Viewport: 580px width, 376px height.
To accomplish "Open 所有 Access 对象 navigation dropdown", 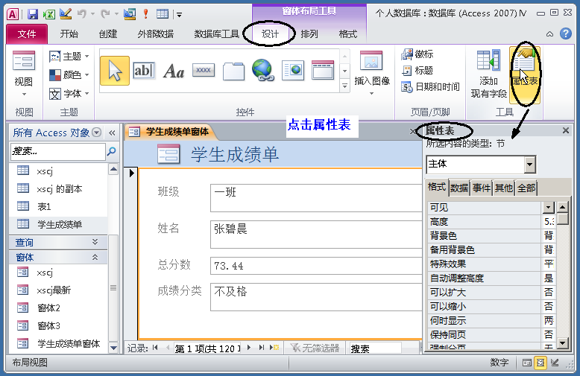I will [97, 133].
